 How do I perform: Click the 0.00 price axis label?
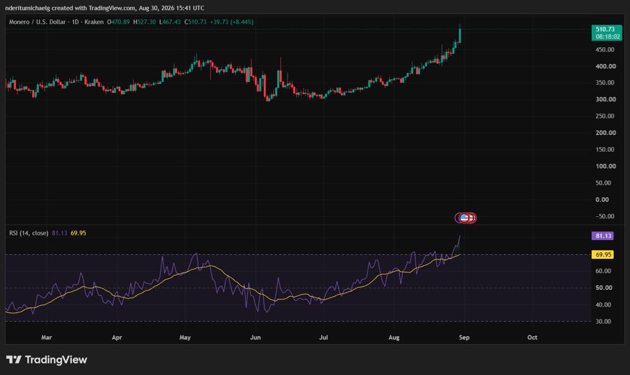point(602,199)
